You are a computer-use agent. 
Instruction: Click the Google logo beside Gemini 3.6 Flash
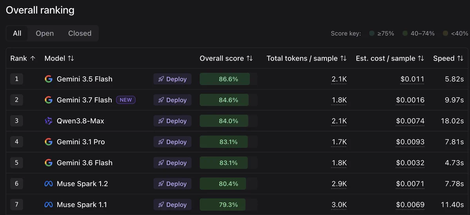[x=49, y=163]
